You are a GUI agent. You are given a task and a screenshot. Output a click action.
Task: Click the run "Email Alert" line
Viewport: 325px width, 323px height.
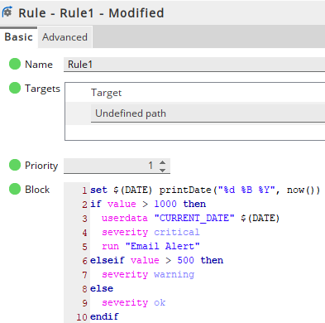[x=151, y=246]
